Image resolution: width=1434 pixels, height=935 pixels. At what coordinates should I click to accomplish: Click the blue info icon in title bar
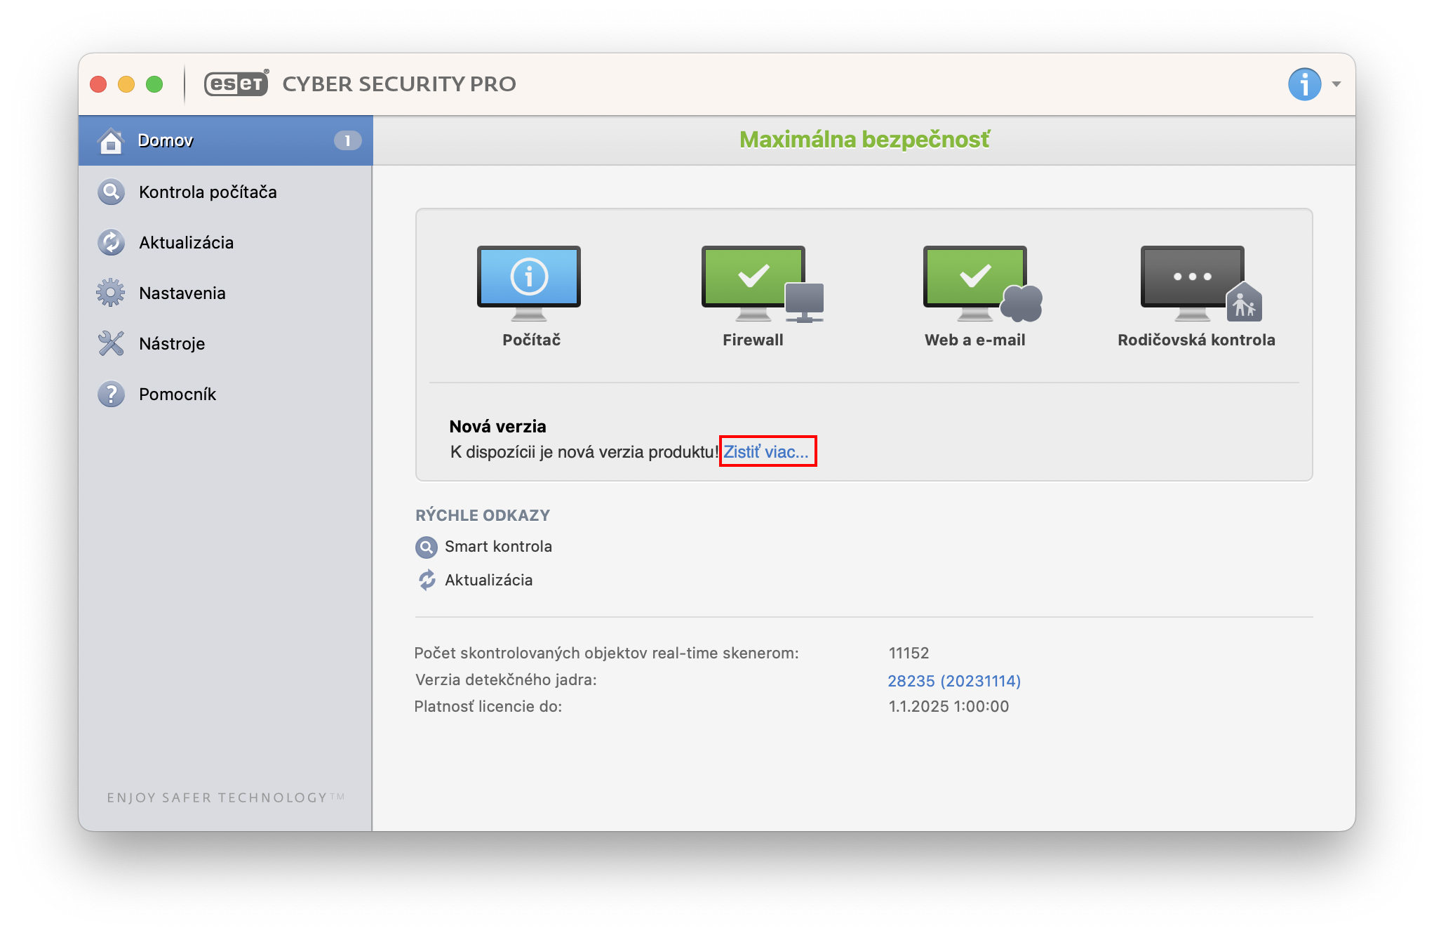[1304, 84]
